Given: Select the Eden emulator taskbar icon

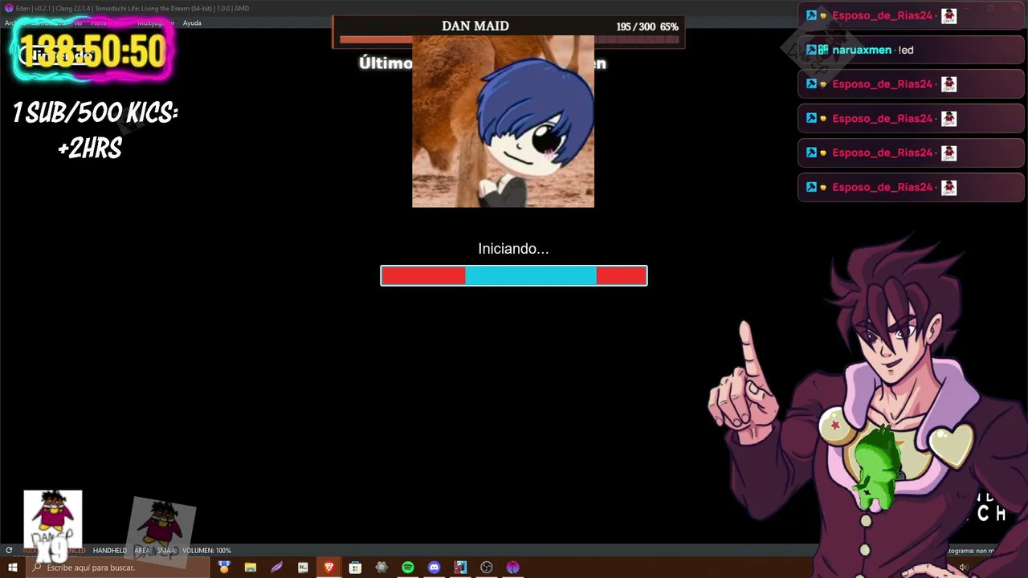Looking at the screenshot, I should click(x=513, y=568).
